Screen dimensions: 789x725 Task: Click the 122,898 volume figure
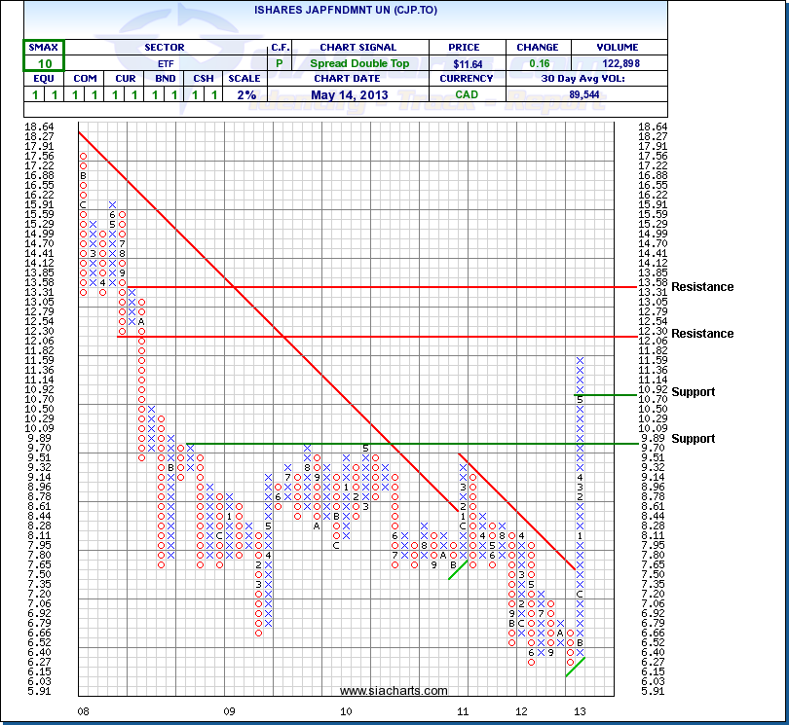620,63
